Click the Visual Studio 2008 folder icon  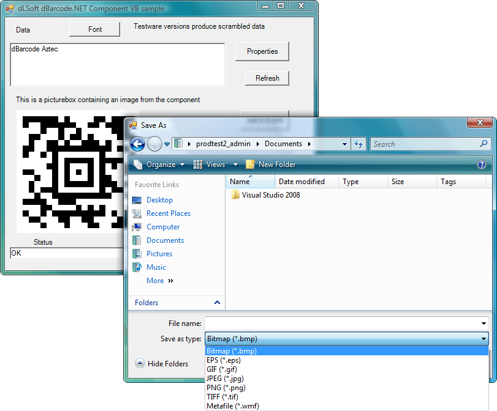[235, 194]
